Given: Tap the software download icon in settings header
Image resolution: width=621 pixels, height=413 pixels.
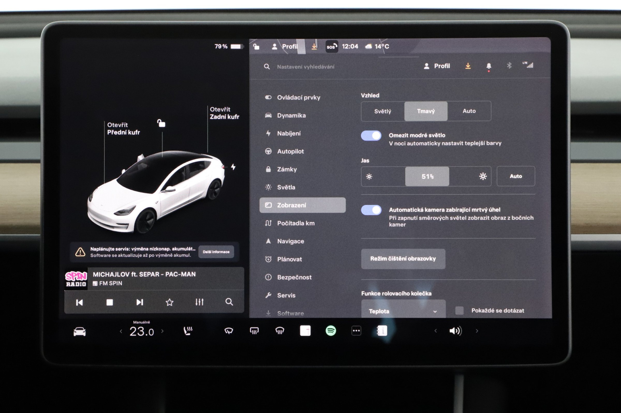Looking at the screenshot, I should coord(468,66).
